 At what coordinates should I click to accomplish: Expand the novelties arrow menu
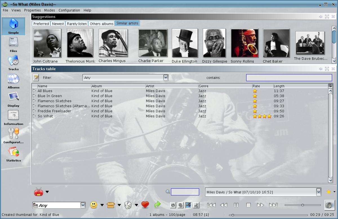click(119, 205)
